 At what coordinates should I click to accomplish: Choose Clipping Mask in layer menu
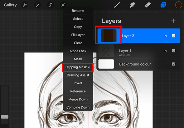(78, 67)
